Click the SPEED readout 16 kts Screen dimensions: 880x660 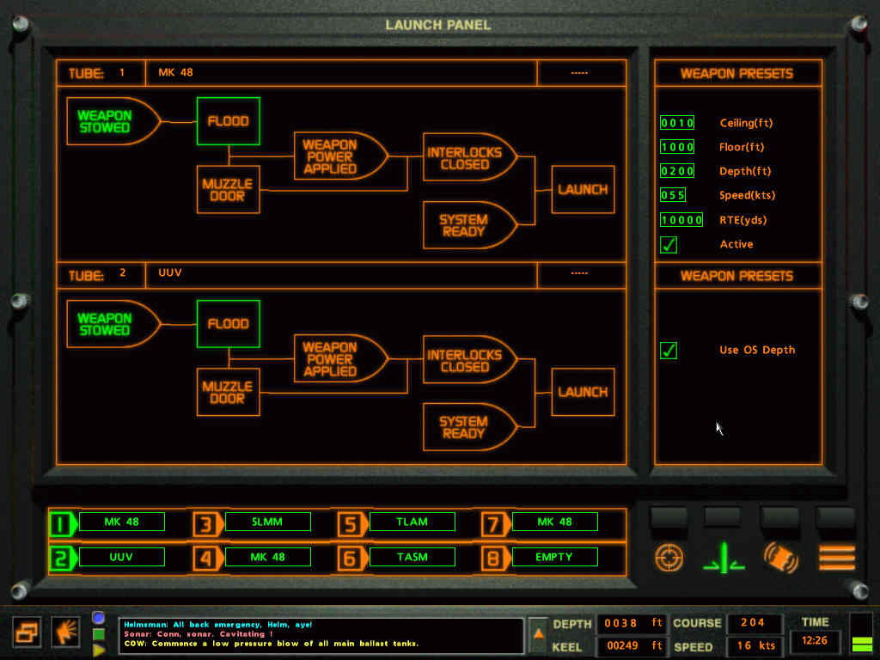(753, 646)
